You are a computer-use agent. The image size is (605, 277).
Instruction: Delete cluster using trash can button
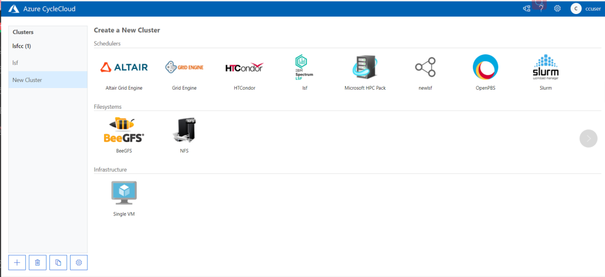point(38,262)
